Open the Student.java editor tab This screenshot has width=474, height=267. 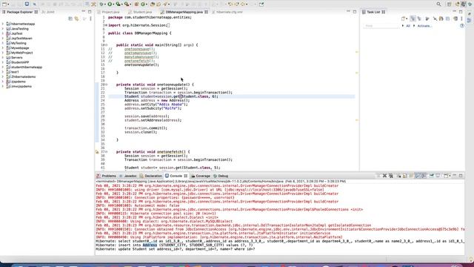tap(141, 12)
